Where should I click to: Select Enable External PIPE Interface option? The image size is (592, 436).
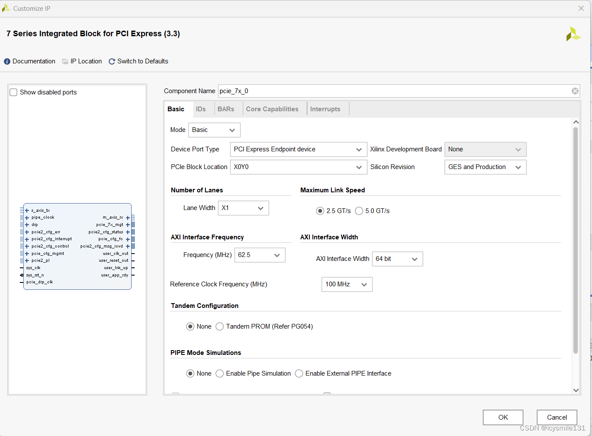coord(299,373)
